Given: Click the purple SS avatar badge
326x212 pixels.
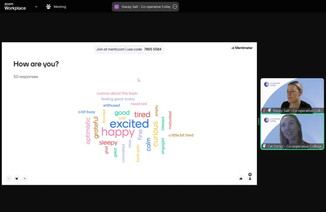Looking at the screenshot, I should click(117, 7).
